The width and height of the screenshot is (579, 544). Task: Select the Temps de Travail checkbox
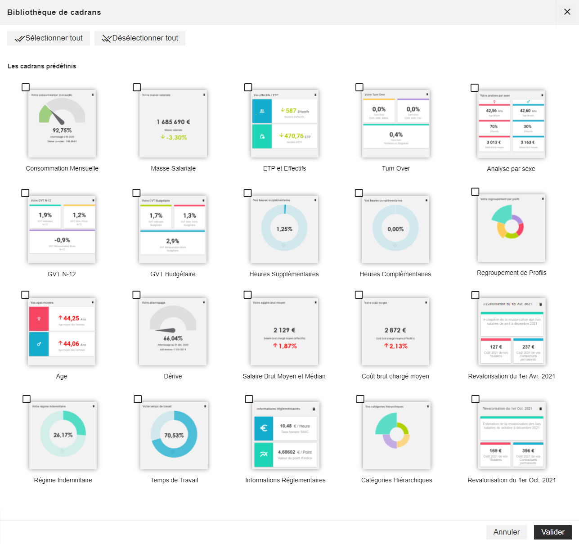click(138, 399)
